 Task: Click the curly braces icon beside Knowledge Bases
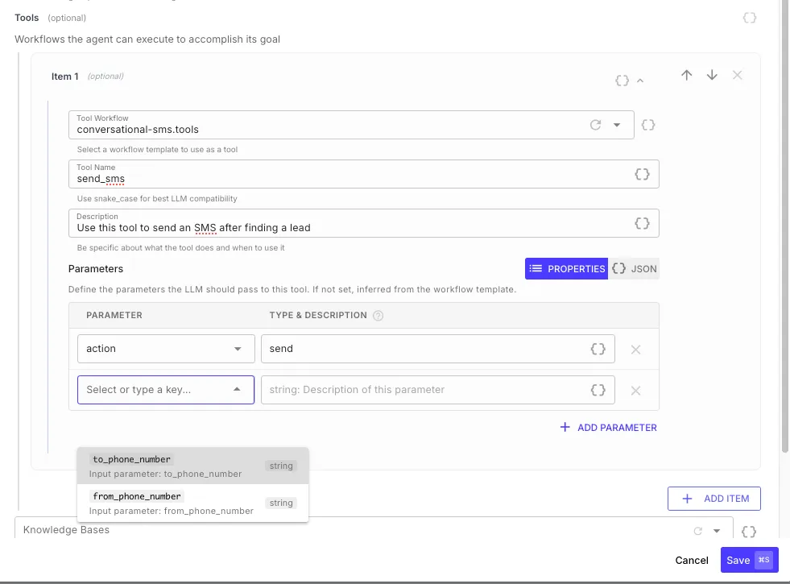pos(748,531)
